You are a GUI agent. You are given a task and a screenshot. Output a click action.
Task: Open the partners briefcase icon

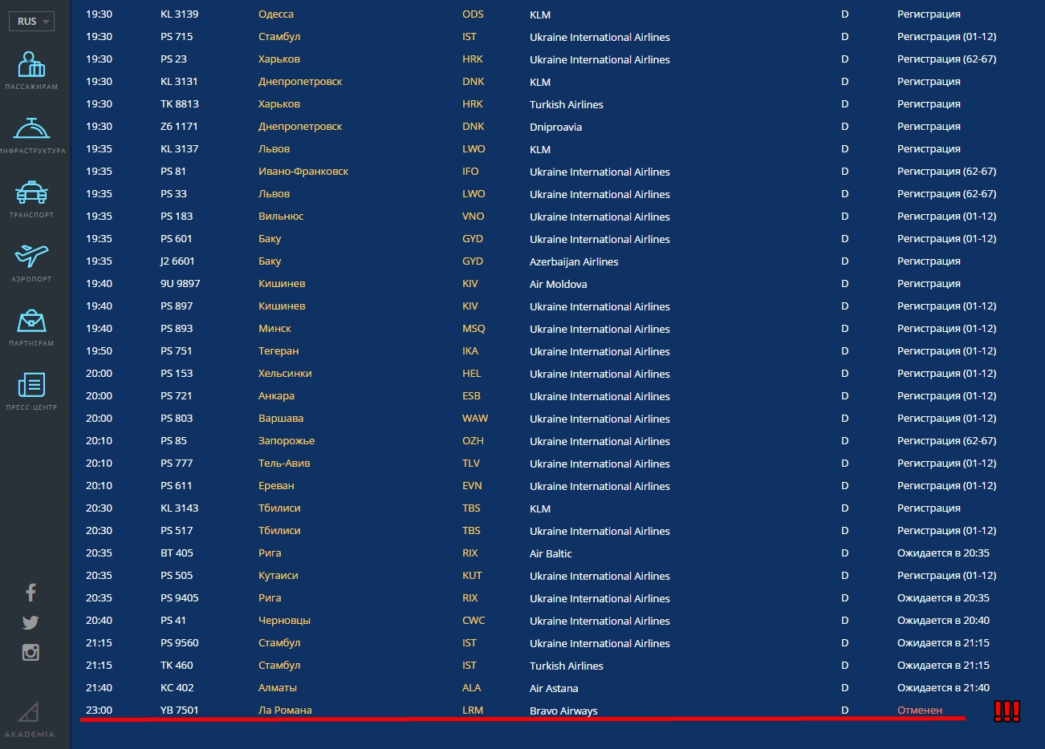tap(31, 322)
